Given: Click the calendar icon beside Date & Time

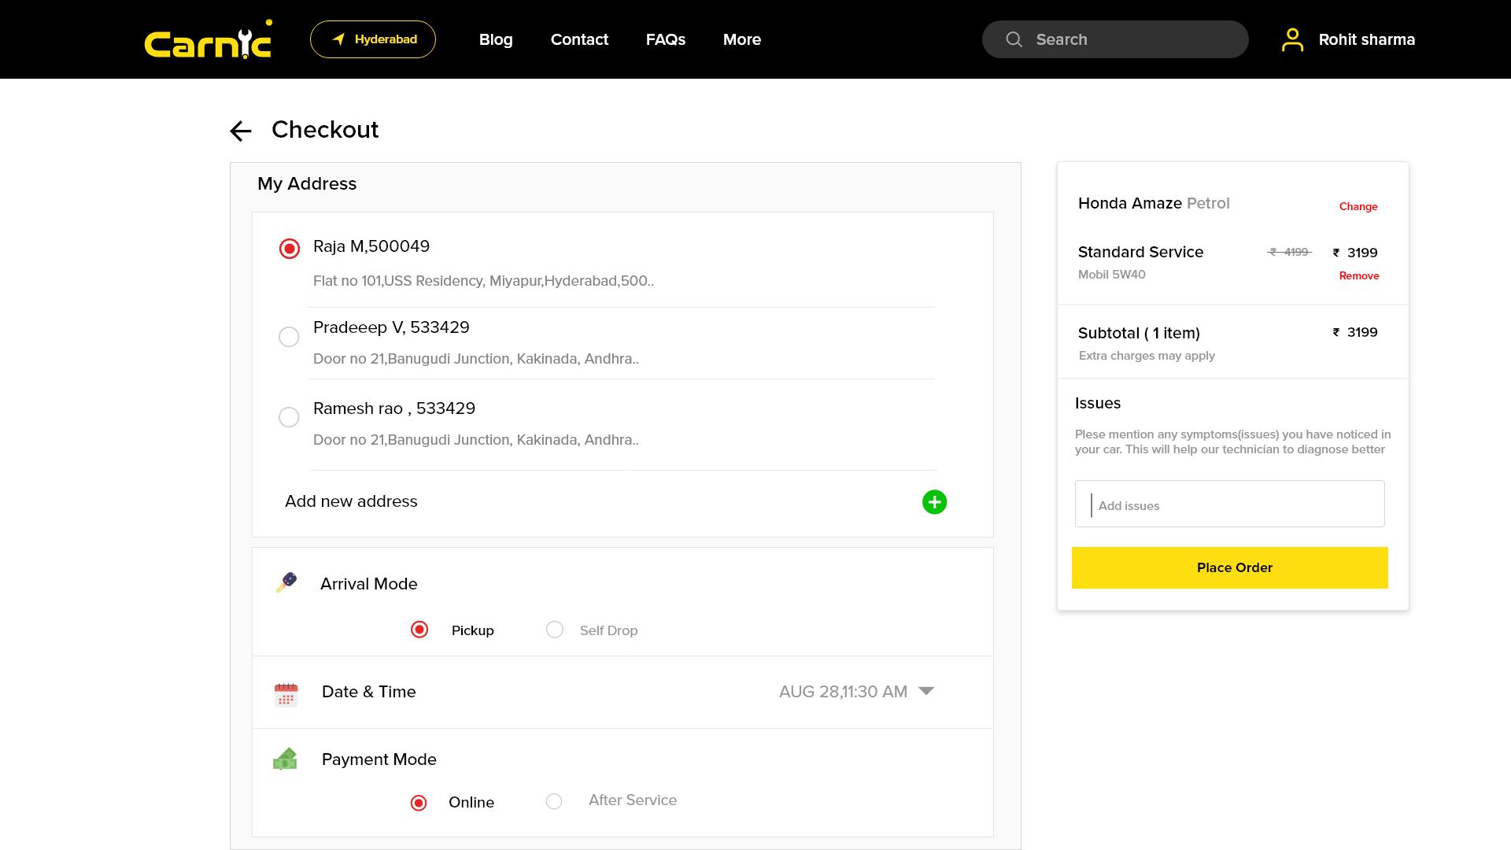Looking at the screenshot, I should [x=286, y=693].
